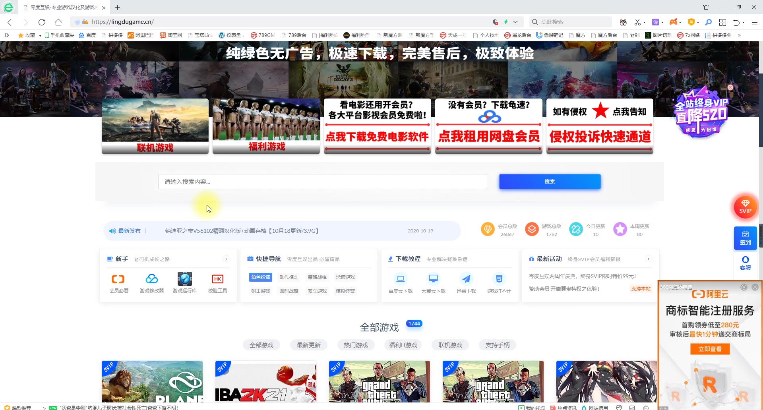This screenshot has width=763, height=410.
Task: Open the 会员必看 icon
Action: point(119,283)
